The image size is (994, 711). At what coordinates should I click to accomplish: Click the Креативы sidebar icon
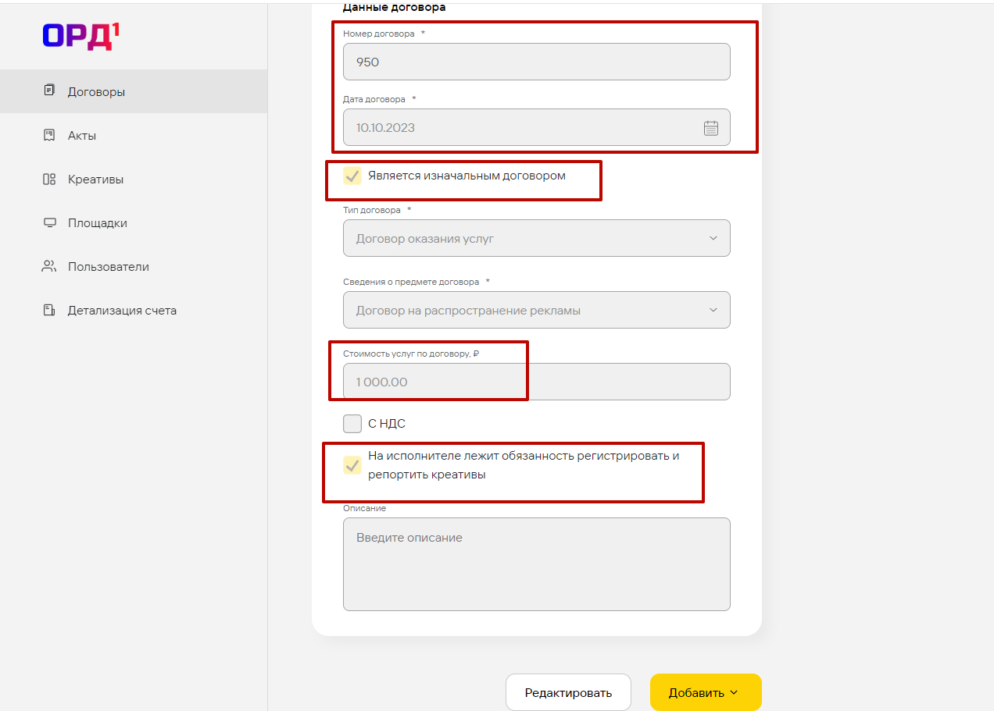pyautogui.click(x=49, y=179)
